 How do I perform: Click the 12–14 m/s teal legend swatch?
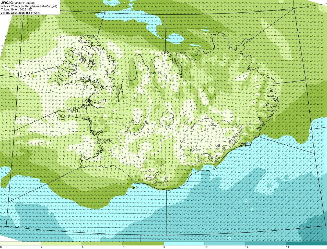(266, 243)
